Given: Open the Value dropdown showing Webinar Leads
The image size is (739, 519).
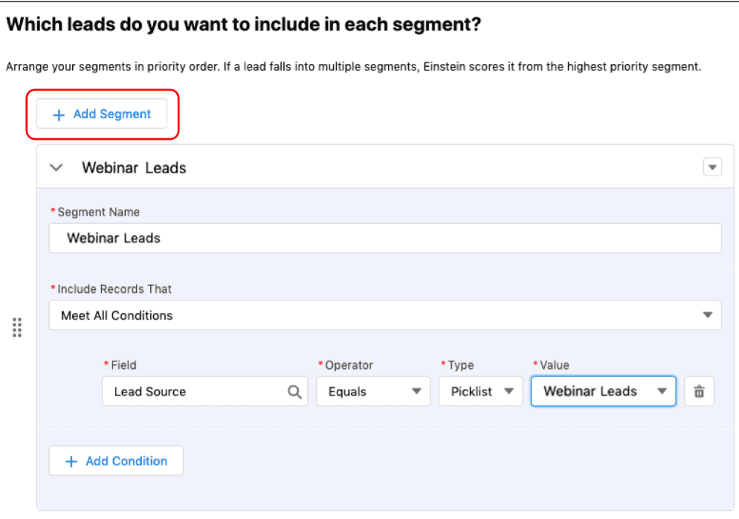Looking at the screenshot, I should (x=602, y=392).
